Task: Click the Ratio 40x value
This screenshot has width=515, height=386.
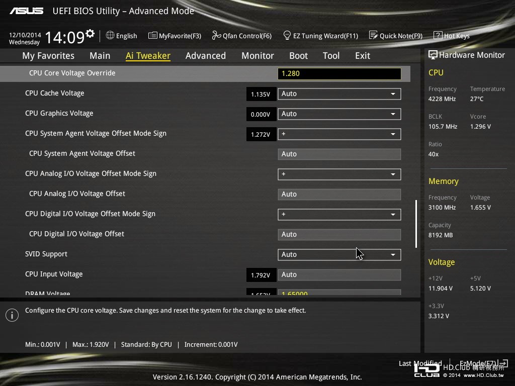Action: pyautogui.click(x=434, y=154)
